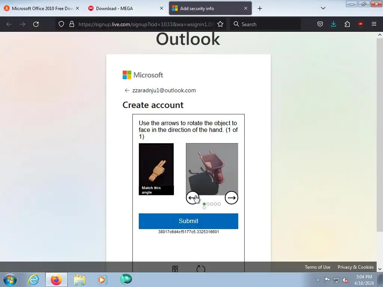Launch Windows Media Player from taskbar
Image resolution: width=383 pixels, height=287 pixels.
102,280
